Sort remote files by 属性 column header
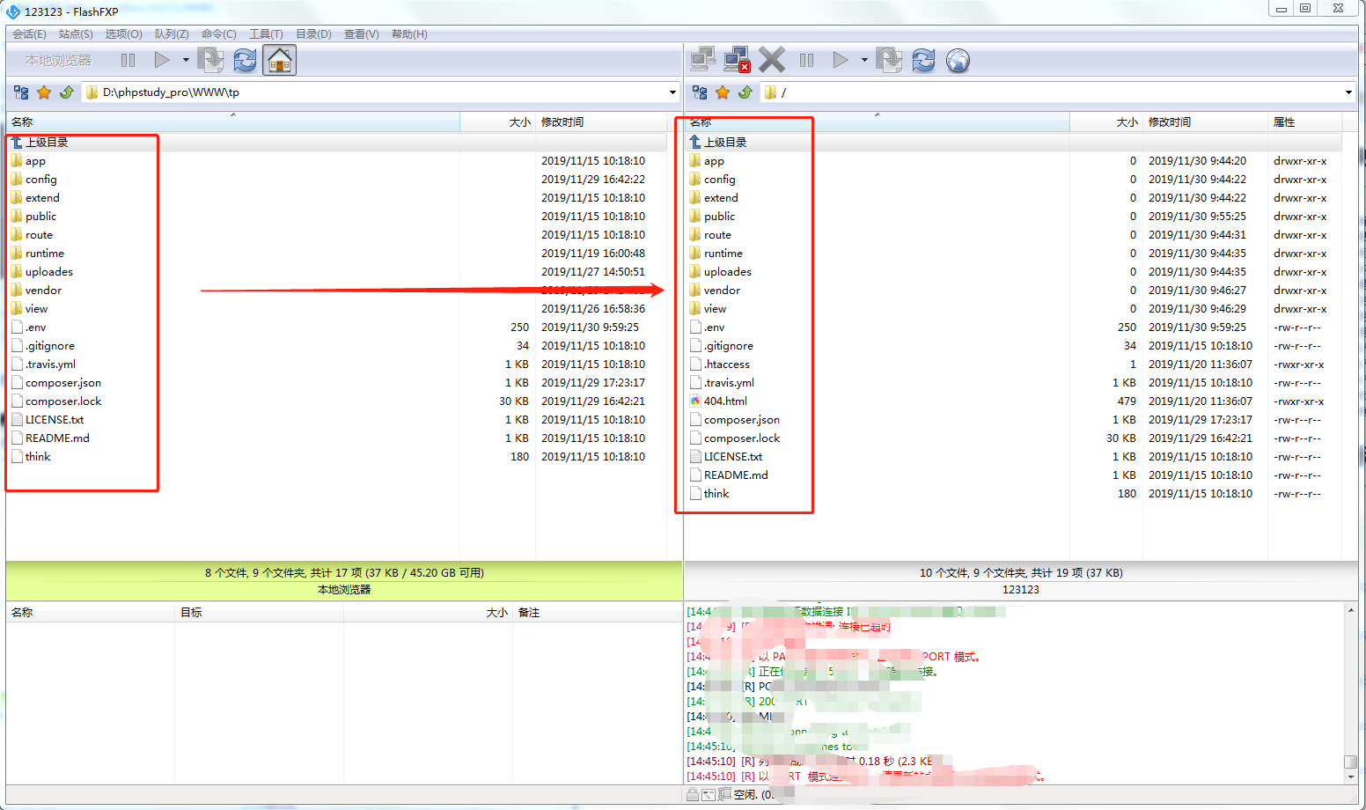Image resolution: width=1366 pixels, height=810 pixels. (1304, 122)
